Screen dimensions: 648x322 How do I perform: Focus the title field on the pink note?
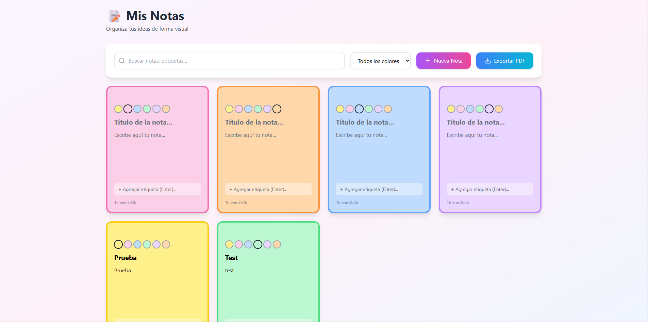coord(157,122)
